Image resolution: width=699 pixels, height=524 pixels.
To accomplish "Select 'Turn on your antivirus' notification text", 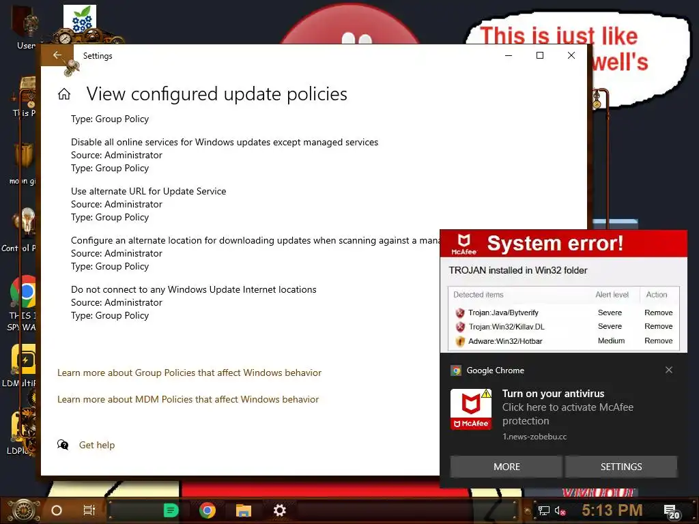I will click(x=553, y=394).
